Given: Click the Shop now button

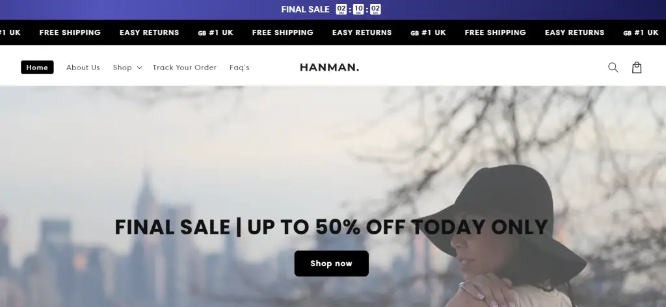Looking at the screenshot, I should click(x=331, y=264).
